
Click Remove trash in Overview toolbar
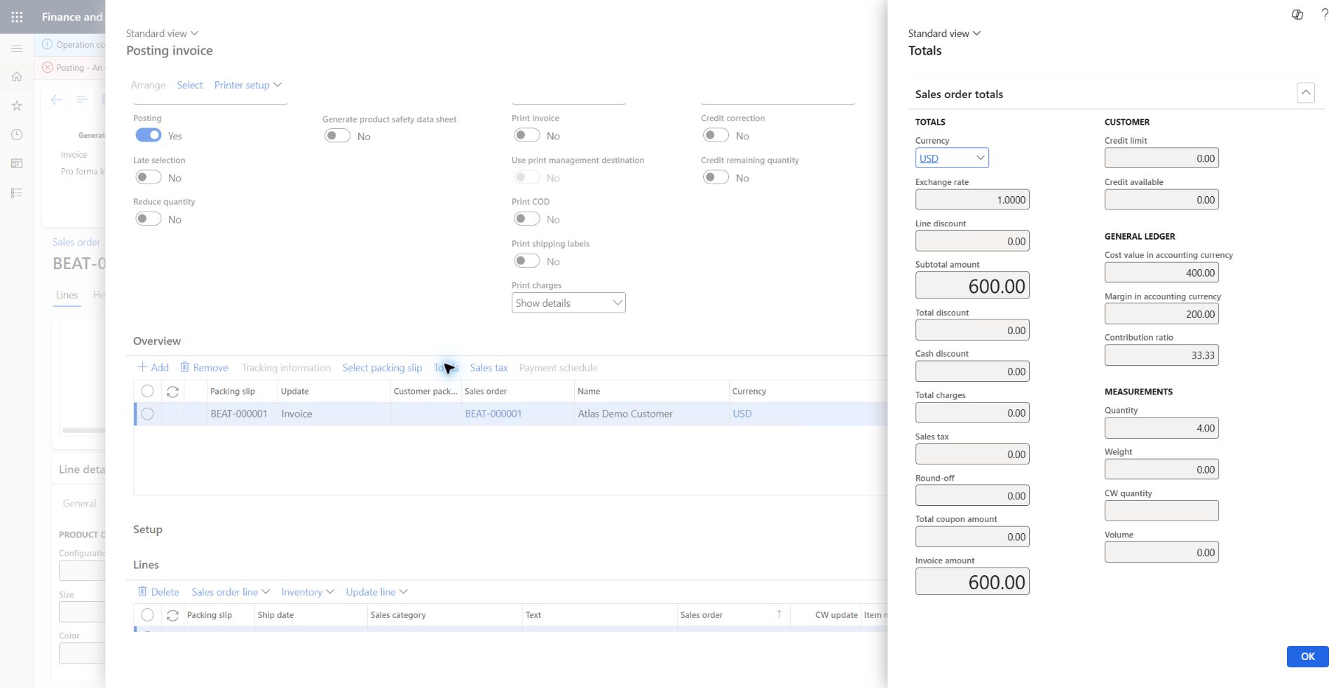point(204,367)
